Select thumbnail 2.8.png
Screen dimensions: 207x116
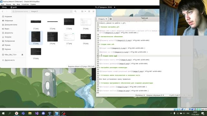[x=86, y=37]
